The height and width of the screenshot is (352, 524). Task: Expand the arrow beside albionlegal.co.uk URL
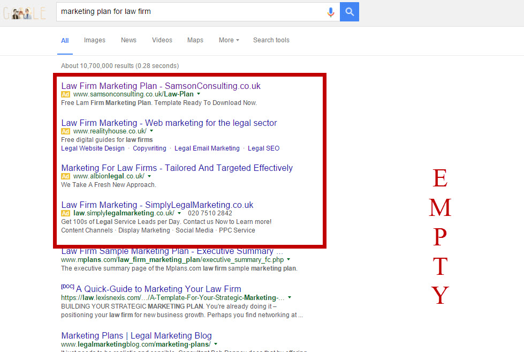point(149,176)
